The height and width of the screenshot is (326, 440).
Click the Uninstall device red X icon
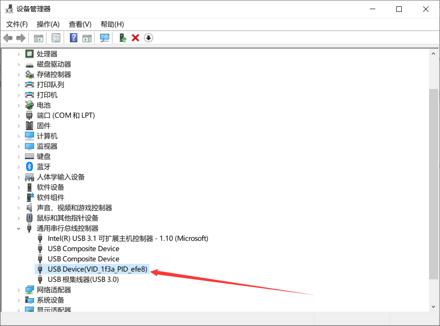pyautogui.click(x=135, y=37)
